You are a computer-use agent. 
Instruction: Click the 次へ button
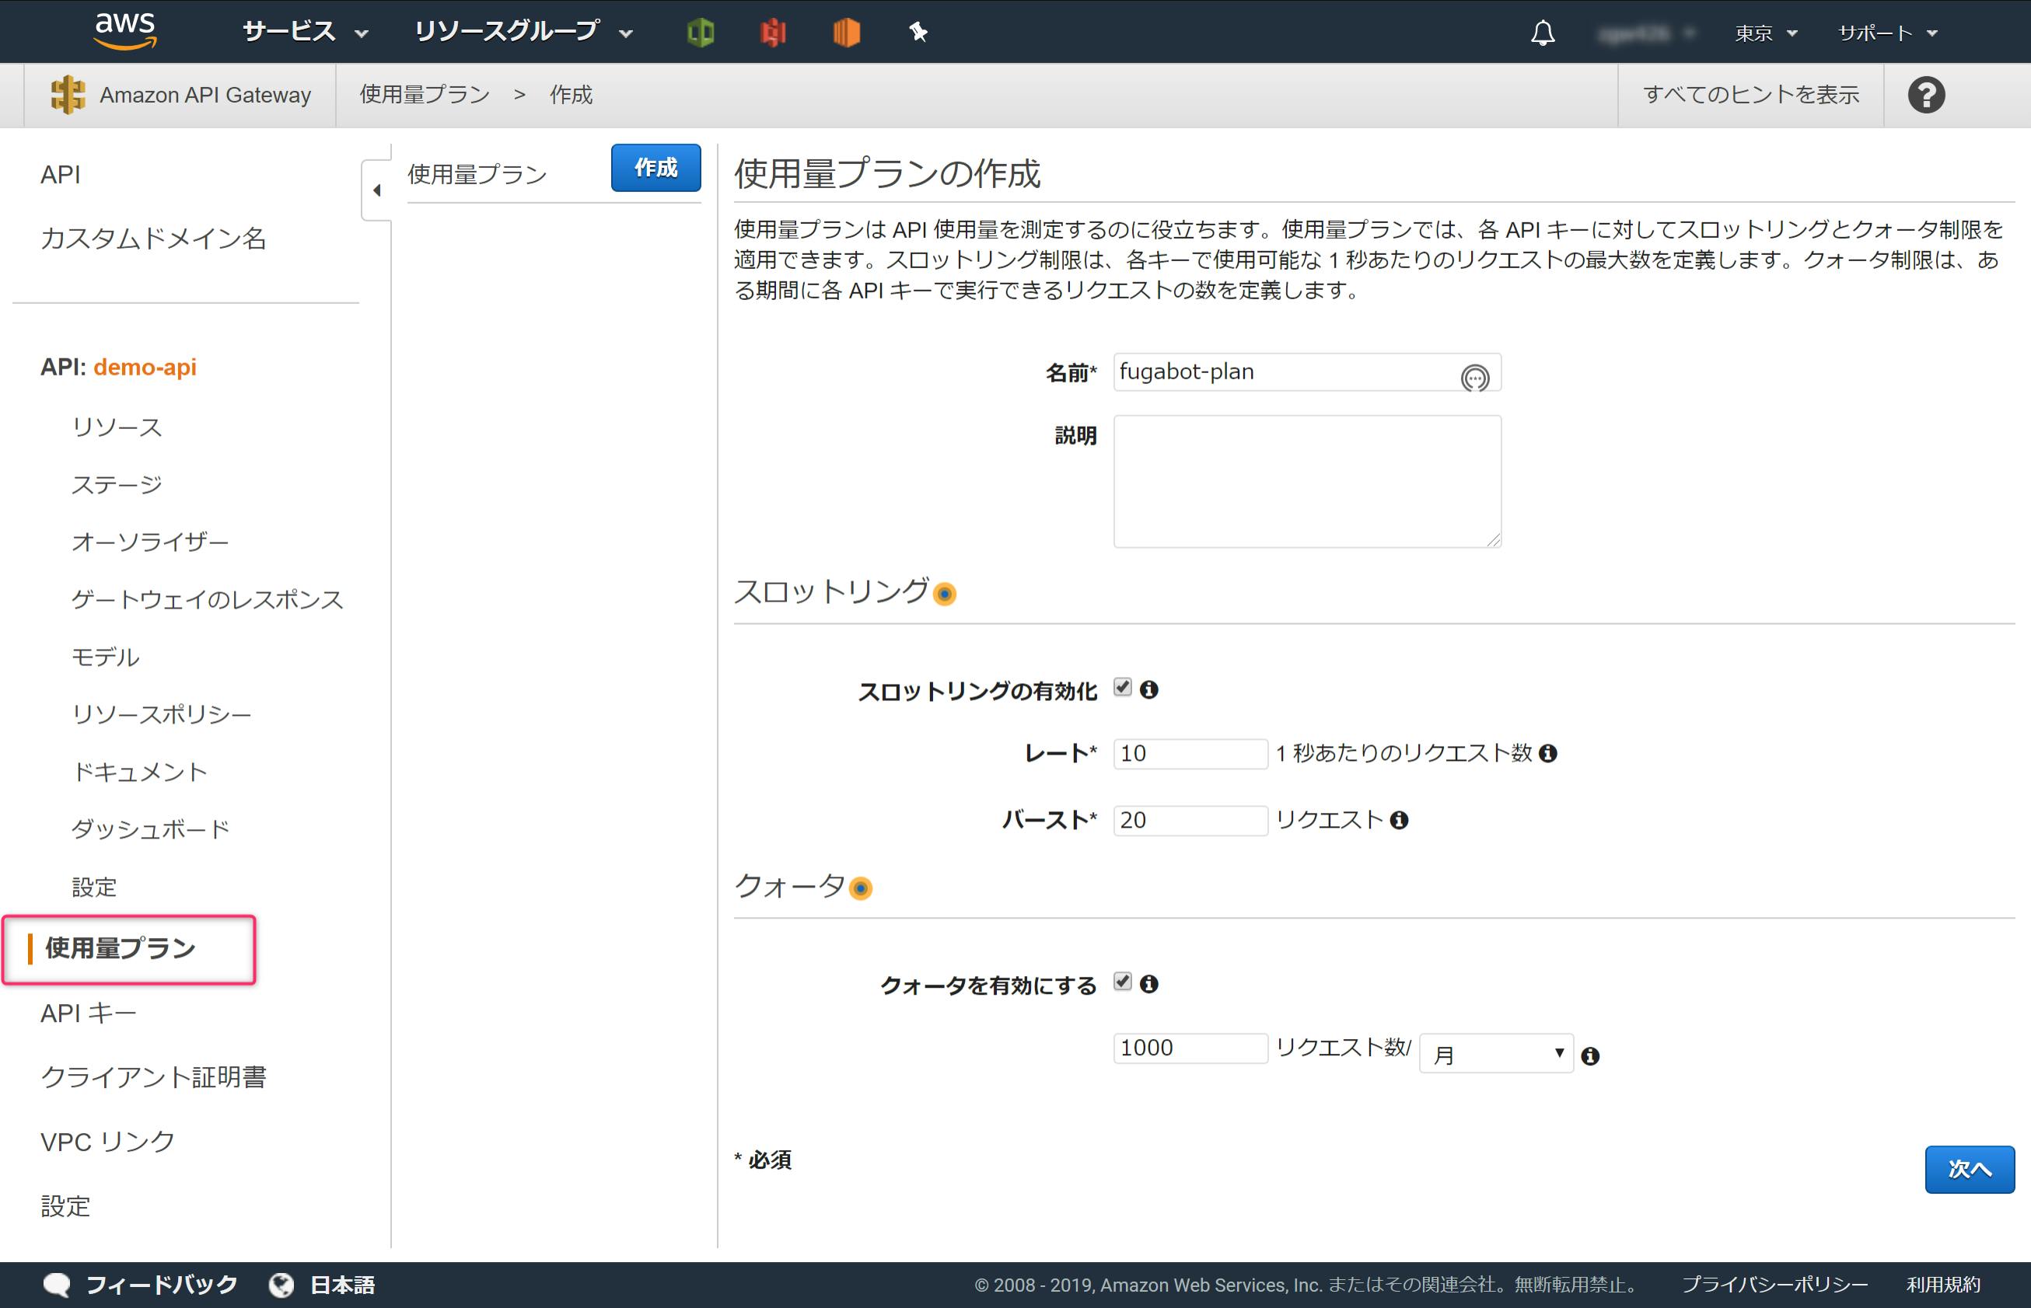coord(1968,1169)
